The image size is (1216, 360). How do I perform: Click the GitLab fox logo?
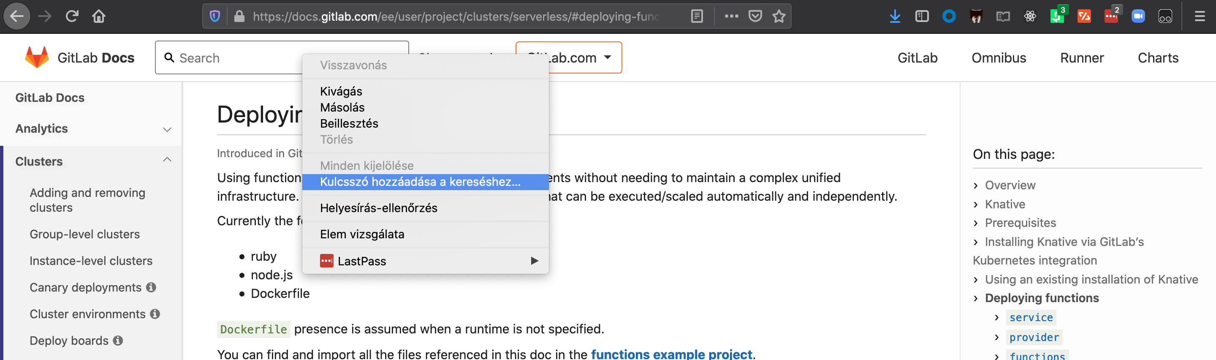pyautogui.click(x=37, y=57)
